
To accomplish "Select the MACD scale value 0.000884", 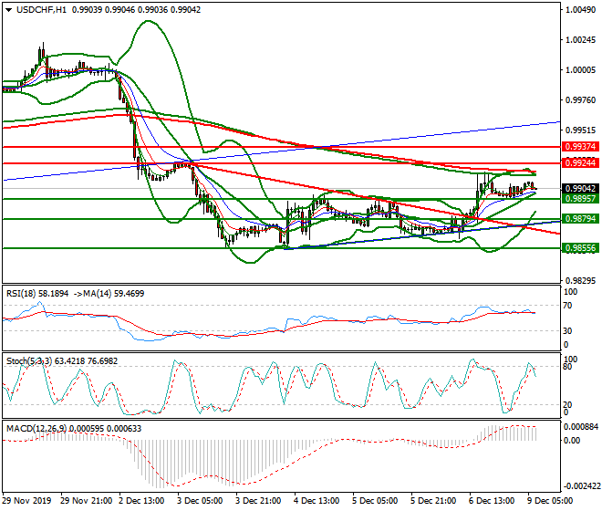I will click(581, 427).
